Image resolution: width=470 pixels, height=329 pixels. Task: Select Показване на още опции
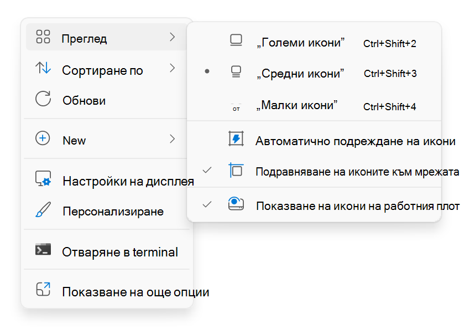point(106,291)
